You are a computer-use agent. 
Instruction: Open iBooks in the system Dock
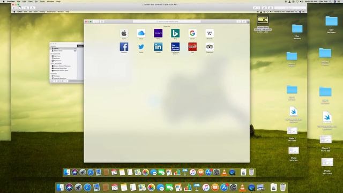pyautogui.click(x=215, y=188)
